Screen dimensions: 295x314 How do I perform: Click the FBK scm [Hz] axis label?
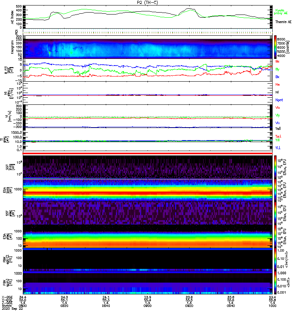pyautogui.click(x=7, y=283)
